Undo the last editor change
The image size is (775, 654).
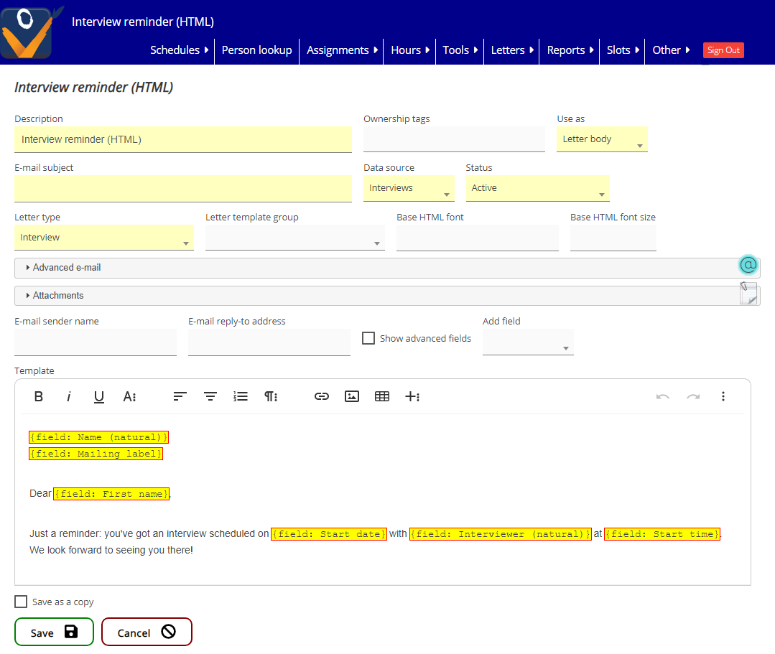point(663,397)
